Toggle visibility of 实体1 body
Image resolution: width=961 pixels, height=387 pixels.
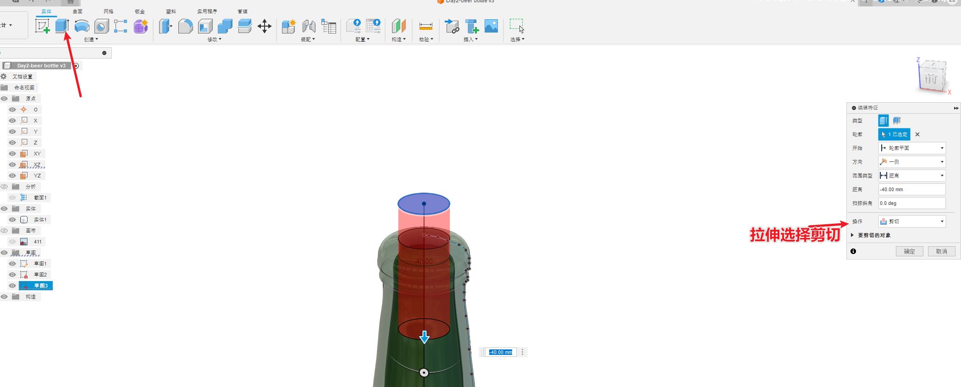pyautogui.click(x=12, y=220)
